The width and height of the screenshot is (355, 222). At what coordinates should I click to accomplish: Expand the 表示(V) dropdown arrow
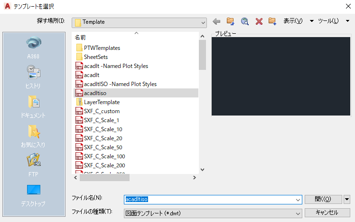click(311, 21)
